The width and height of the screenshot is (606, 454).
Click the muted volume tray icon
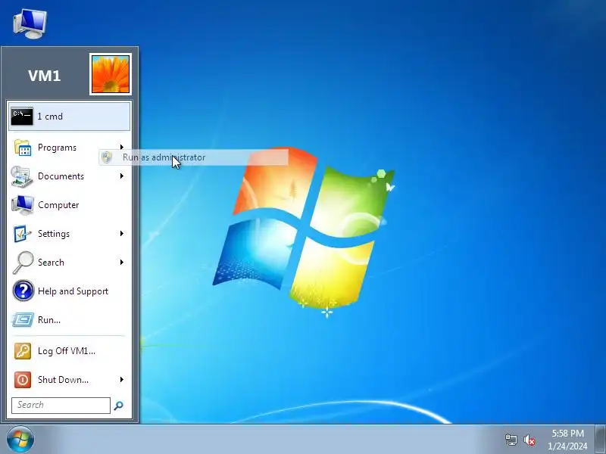point(529,440)
